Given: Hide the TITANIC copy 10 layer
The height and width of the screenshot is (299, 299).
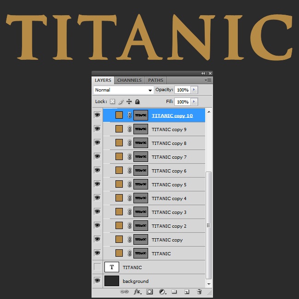Looking at the screenshot, I should pyautogui.click(x=97, y=115).
